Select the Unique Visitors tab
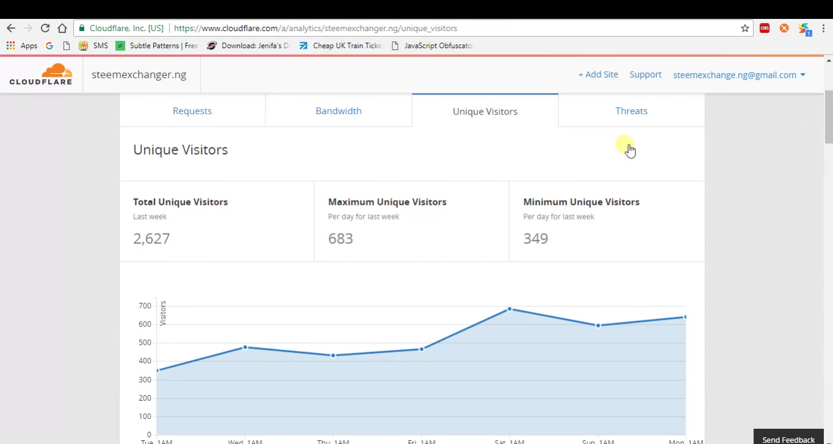This screenshot has width=833, height=444. pyautogui.click(x=485, y=111)
